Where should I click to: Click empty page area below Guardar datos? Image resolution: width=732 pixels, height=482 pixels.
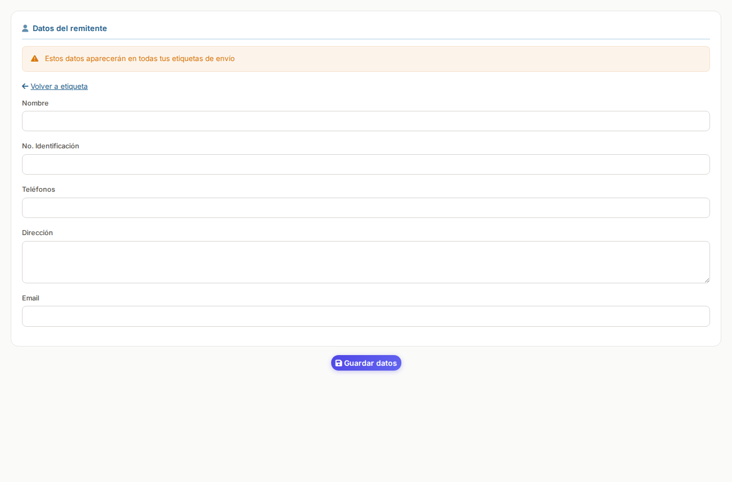366,428
